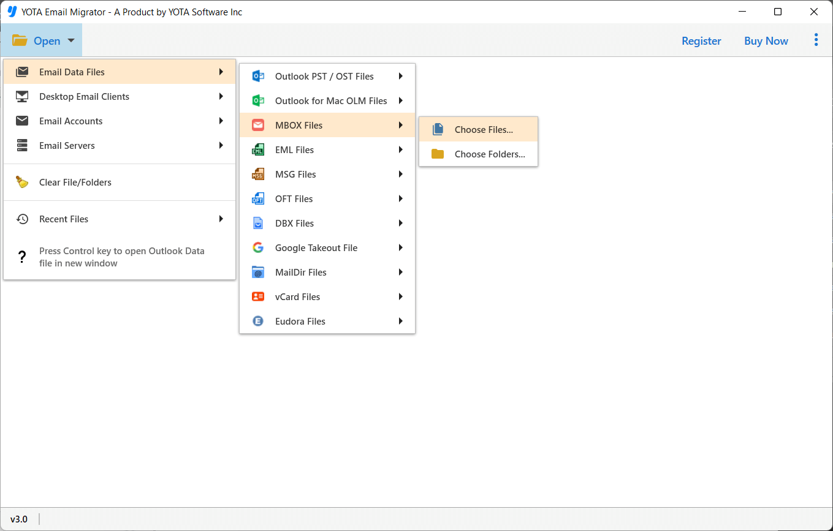Viewport: 833px width, 531px height.
Task: Click the Desktop Email Clients monitor icon
Action: coord(22,96)
